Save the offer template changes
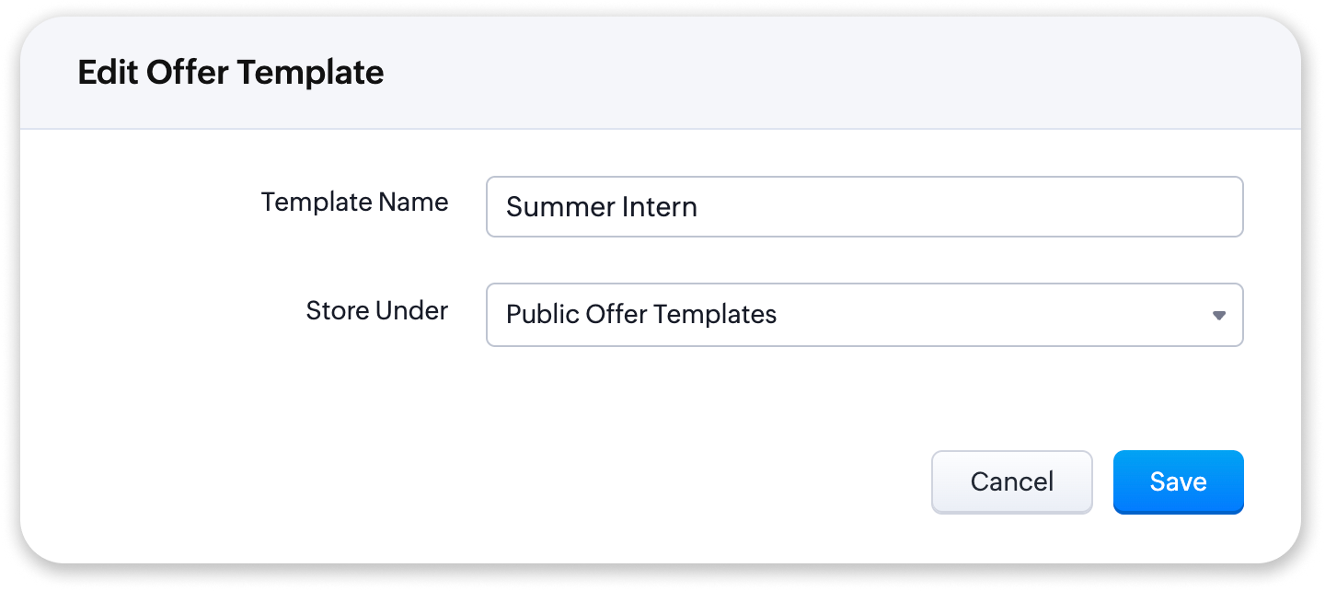 1178,481
